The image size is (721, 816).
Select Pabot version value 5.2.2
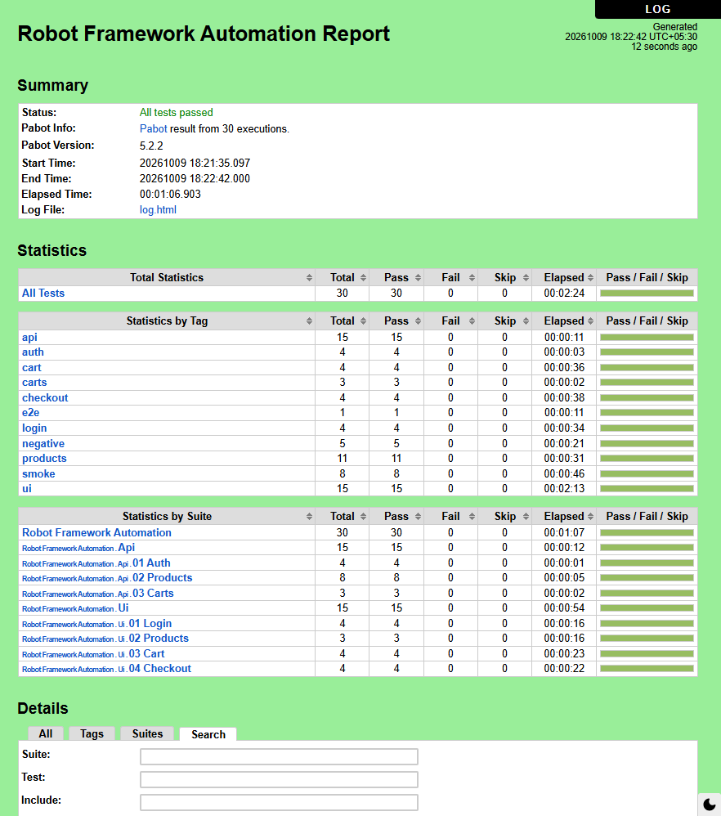coord(151,146)
